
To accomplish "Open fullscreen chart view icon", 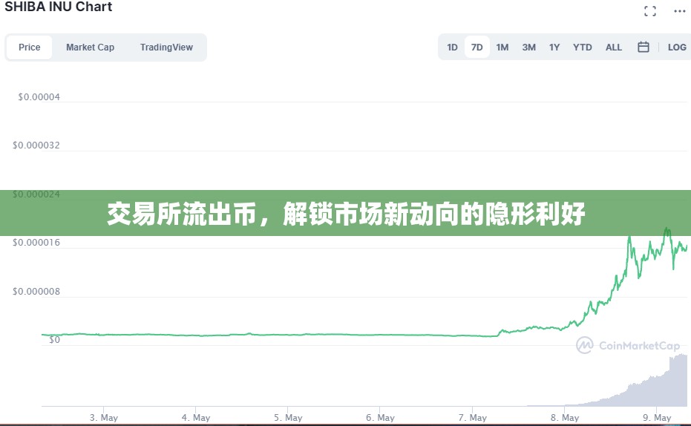I will [650, 11].
